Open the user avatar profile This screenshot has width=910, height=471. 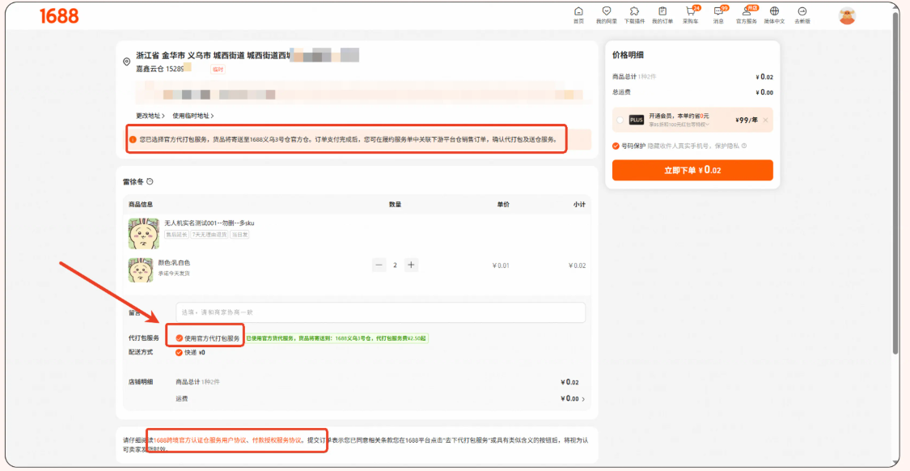[x=848, y=15]
